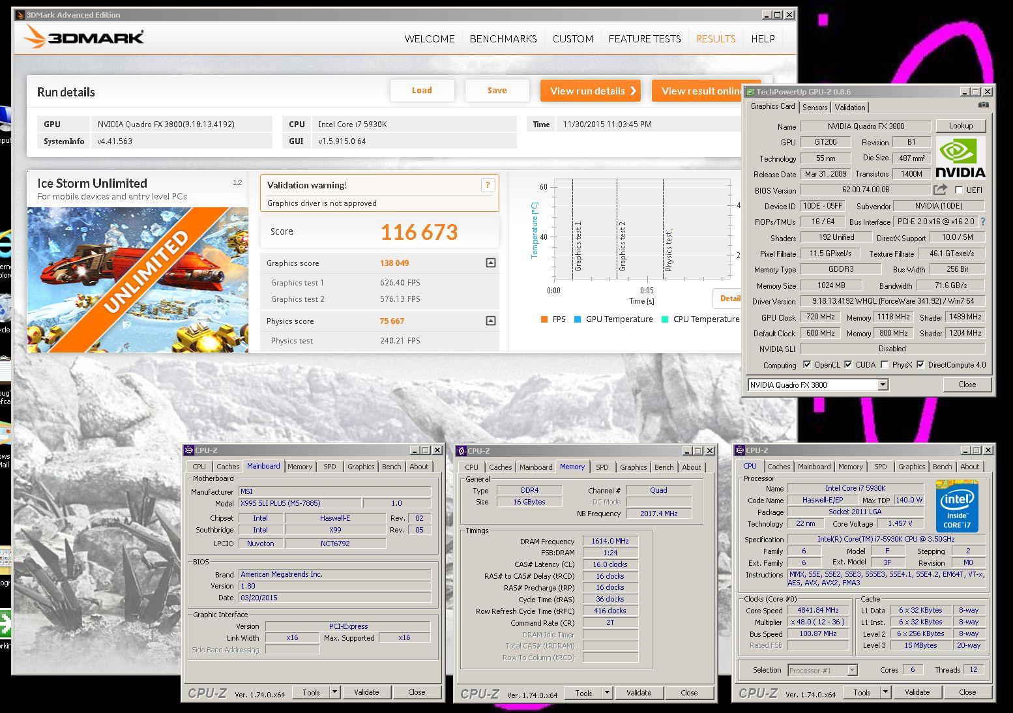The height and width of the screenshot is (713, 1013).
Task: Click the Load button in Run details
Action: [422, 91]
